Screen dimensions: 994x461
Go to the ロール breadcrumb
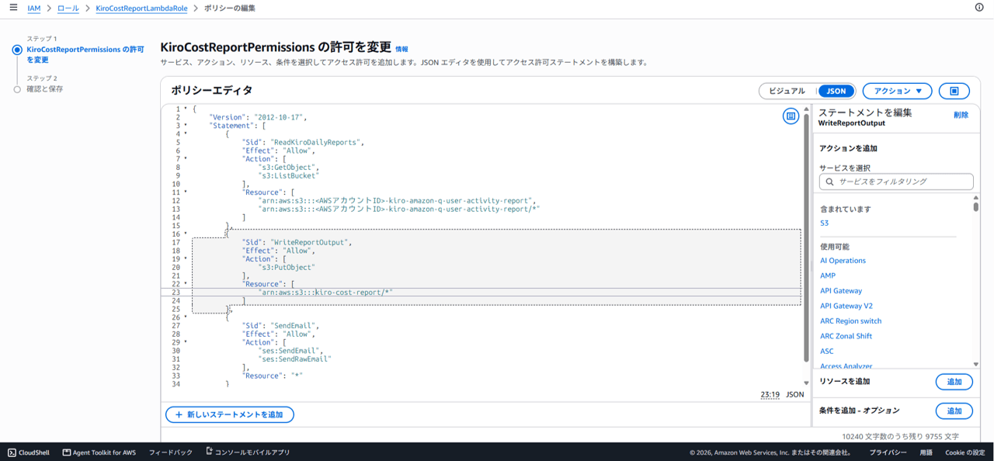[68, 8]
